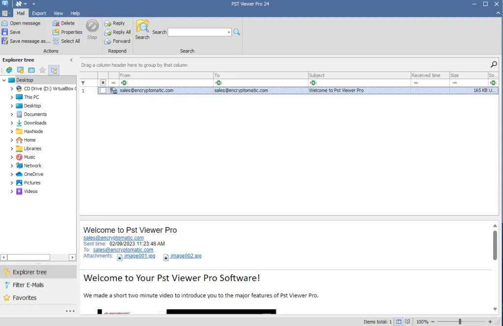Screen dimensions: 503x326
Task: Click the large Search folder icon
Action: pos(142,27)
